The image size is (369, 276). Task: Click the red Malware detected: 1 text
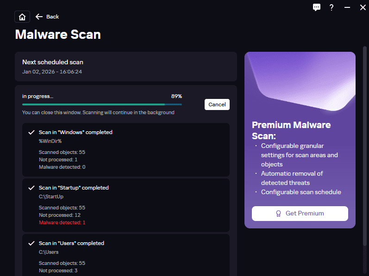tap(62, 222)
